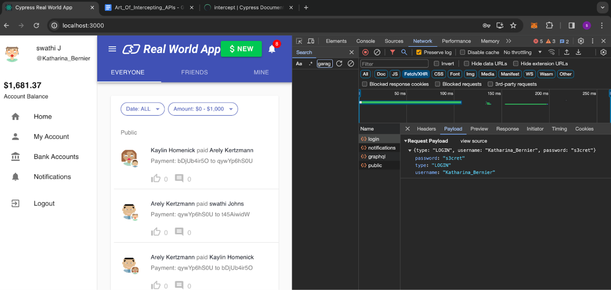Open the Chrome tab search dropdown
611x290 pixels.
[x=602, y=8]
